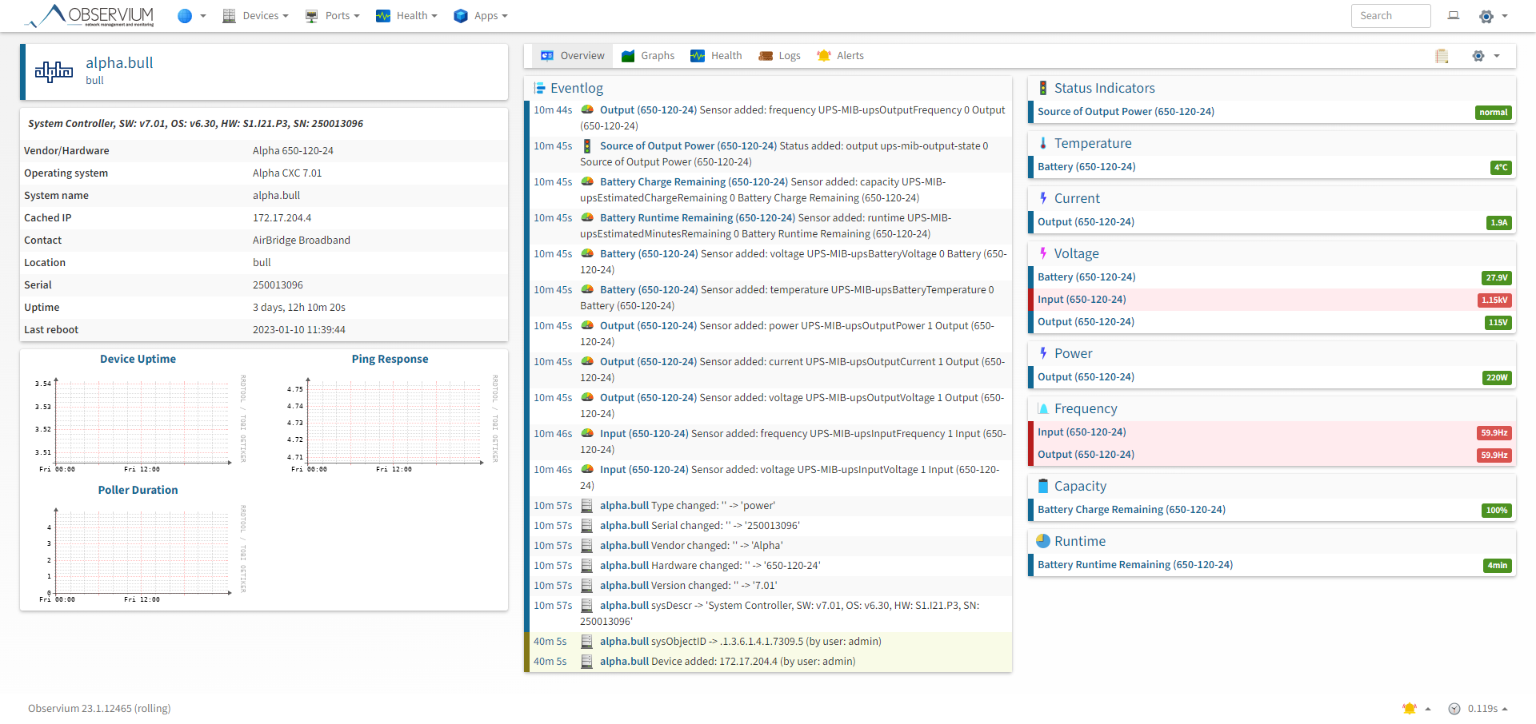Click the Temperature thermometer icon
This screenshot has height=724, width=1536.
1043,143
